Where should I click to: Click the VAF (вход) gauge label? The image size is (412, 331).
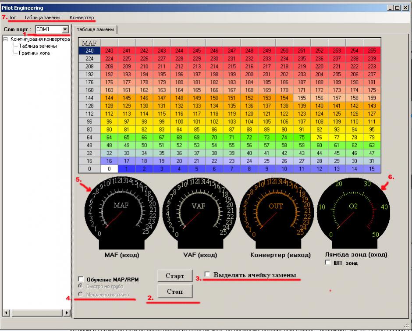click(200, 255)
